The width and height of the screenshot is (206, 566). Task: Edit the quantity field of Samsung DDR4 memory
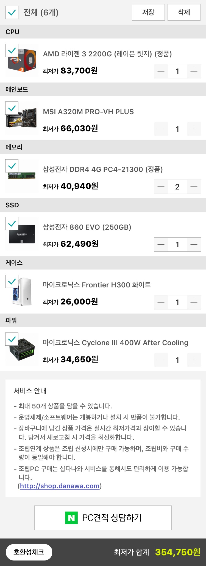point(177,187)
